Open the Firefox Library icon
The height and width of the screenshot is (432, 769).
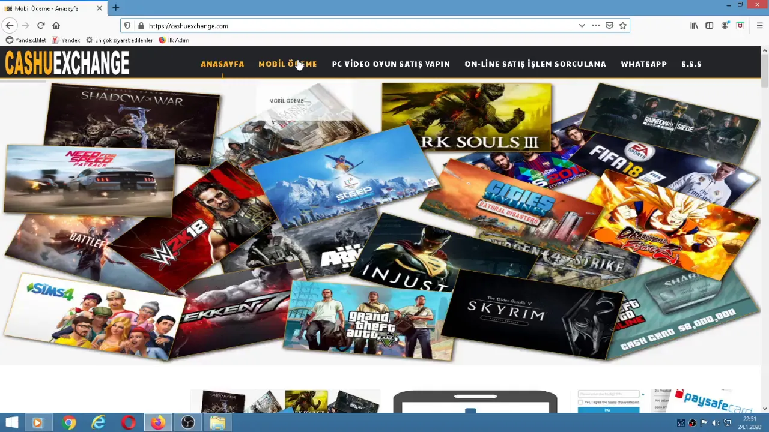694,26
